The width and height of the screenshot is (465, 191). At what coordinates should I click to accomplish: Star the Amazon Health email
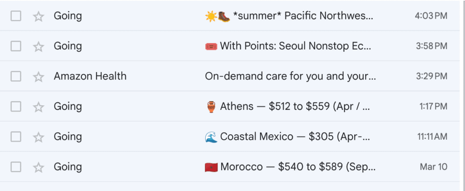click(39, 77)
